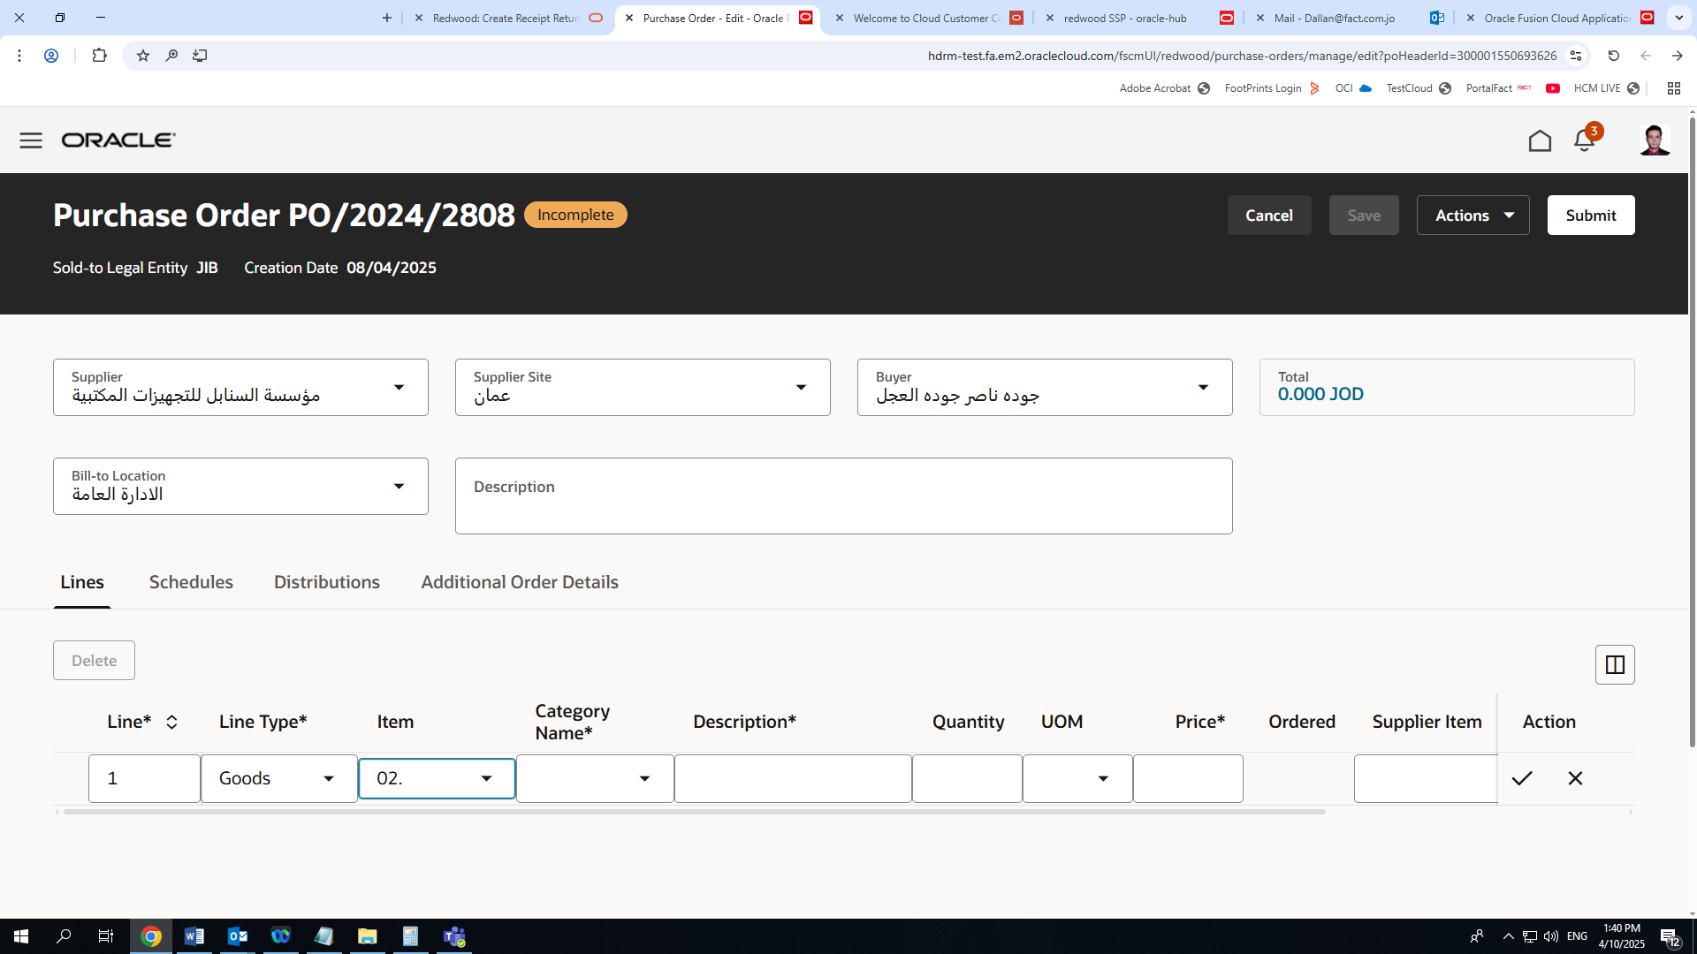1697x954 pixels.
Task: Switch to the Additional Order Details tab
Action: click(x=520, y=582)
